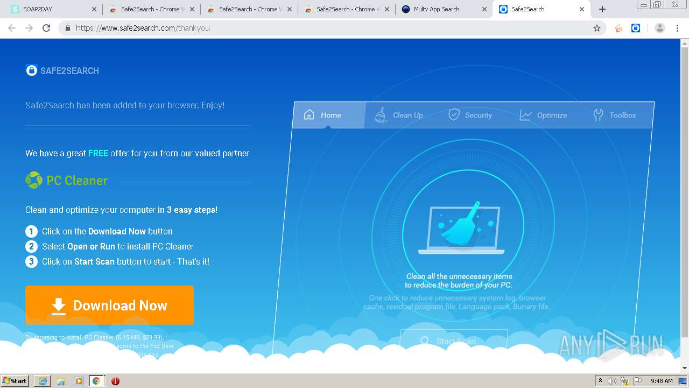Click the Start Scan button in preview

tap(454, 340)
